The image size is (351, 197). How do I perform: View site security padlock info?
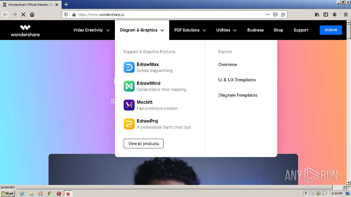74,15
